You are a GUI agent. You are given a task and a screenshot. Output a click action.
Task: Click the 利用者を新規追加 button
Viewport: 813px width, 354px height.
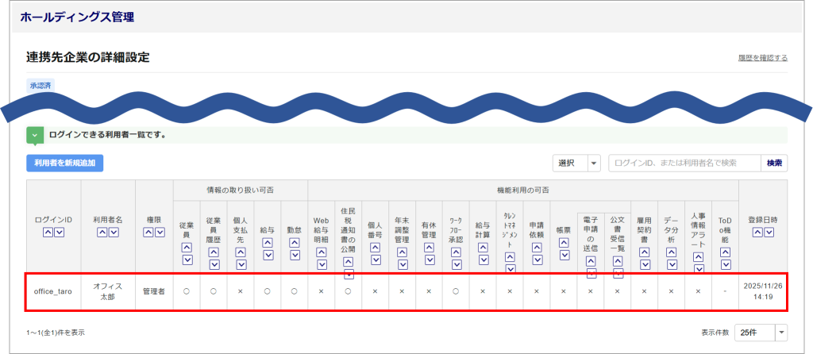64,163
